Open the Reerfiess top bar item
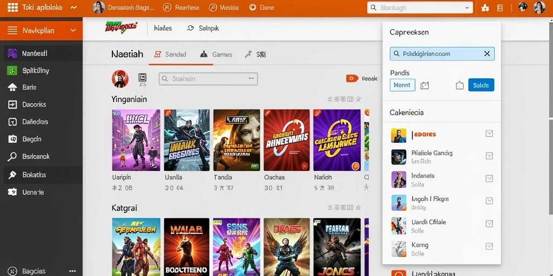The image size is (553, 276). pyautogui.click(x=181, y=8)
